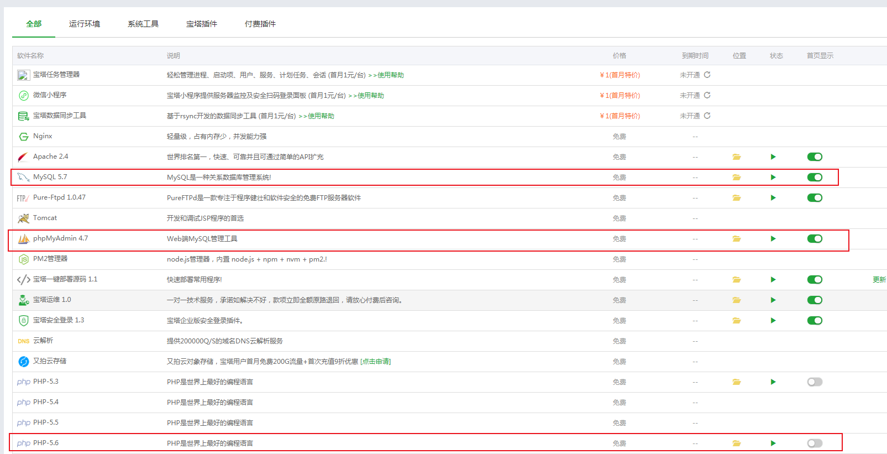887x454 pixels.
Task: Switch to the 系统工具 tab
Action: click(143, 24)
